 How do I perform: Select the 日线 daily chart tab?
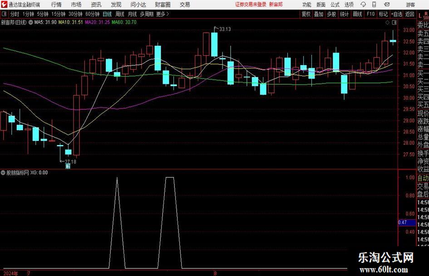coord(107,14)
